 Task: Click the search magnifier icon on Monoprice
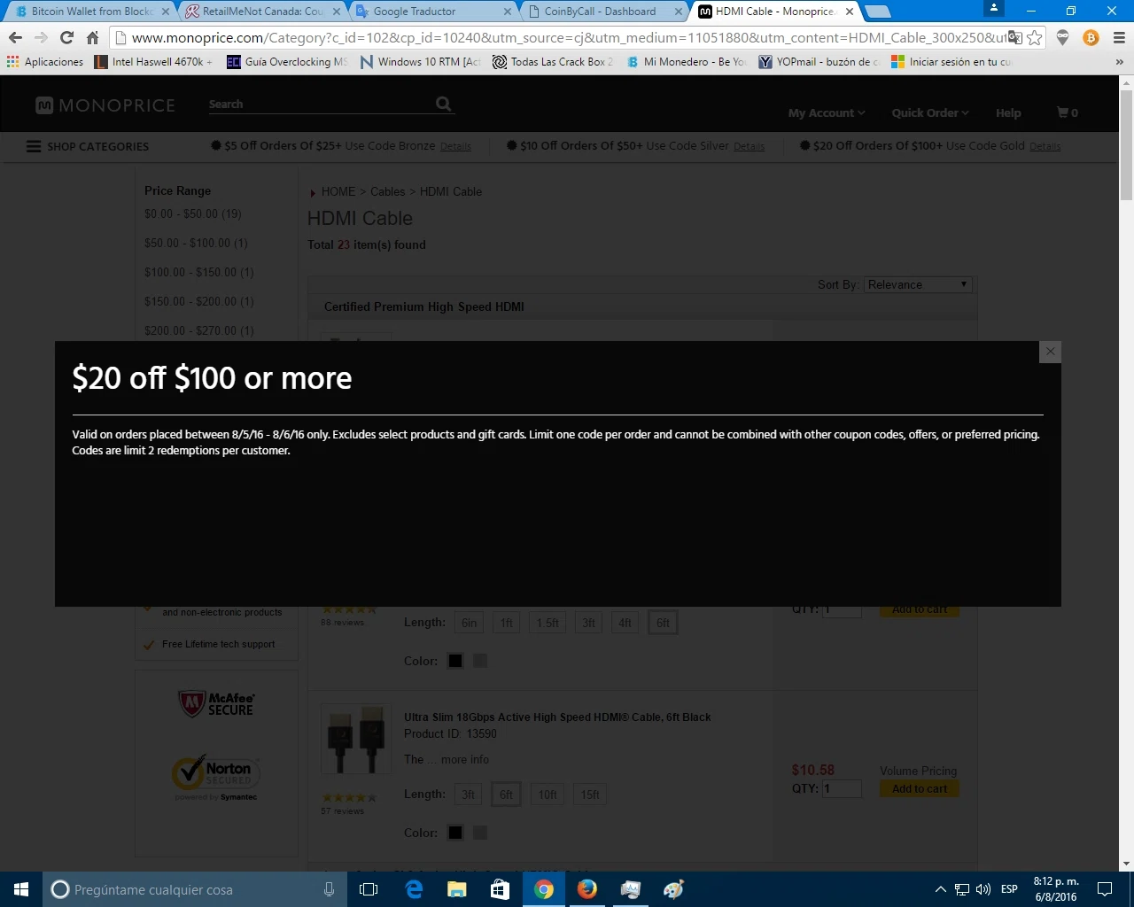pos(443,104)
